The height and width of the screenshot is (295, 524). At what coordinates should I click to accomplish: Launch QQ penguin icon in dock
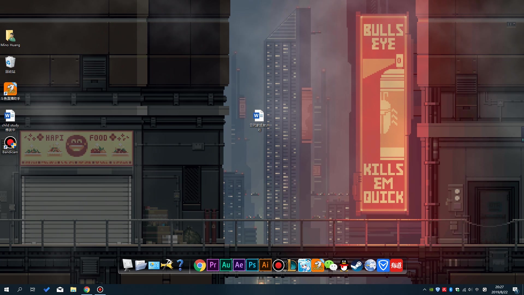click(344, 265)
